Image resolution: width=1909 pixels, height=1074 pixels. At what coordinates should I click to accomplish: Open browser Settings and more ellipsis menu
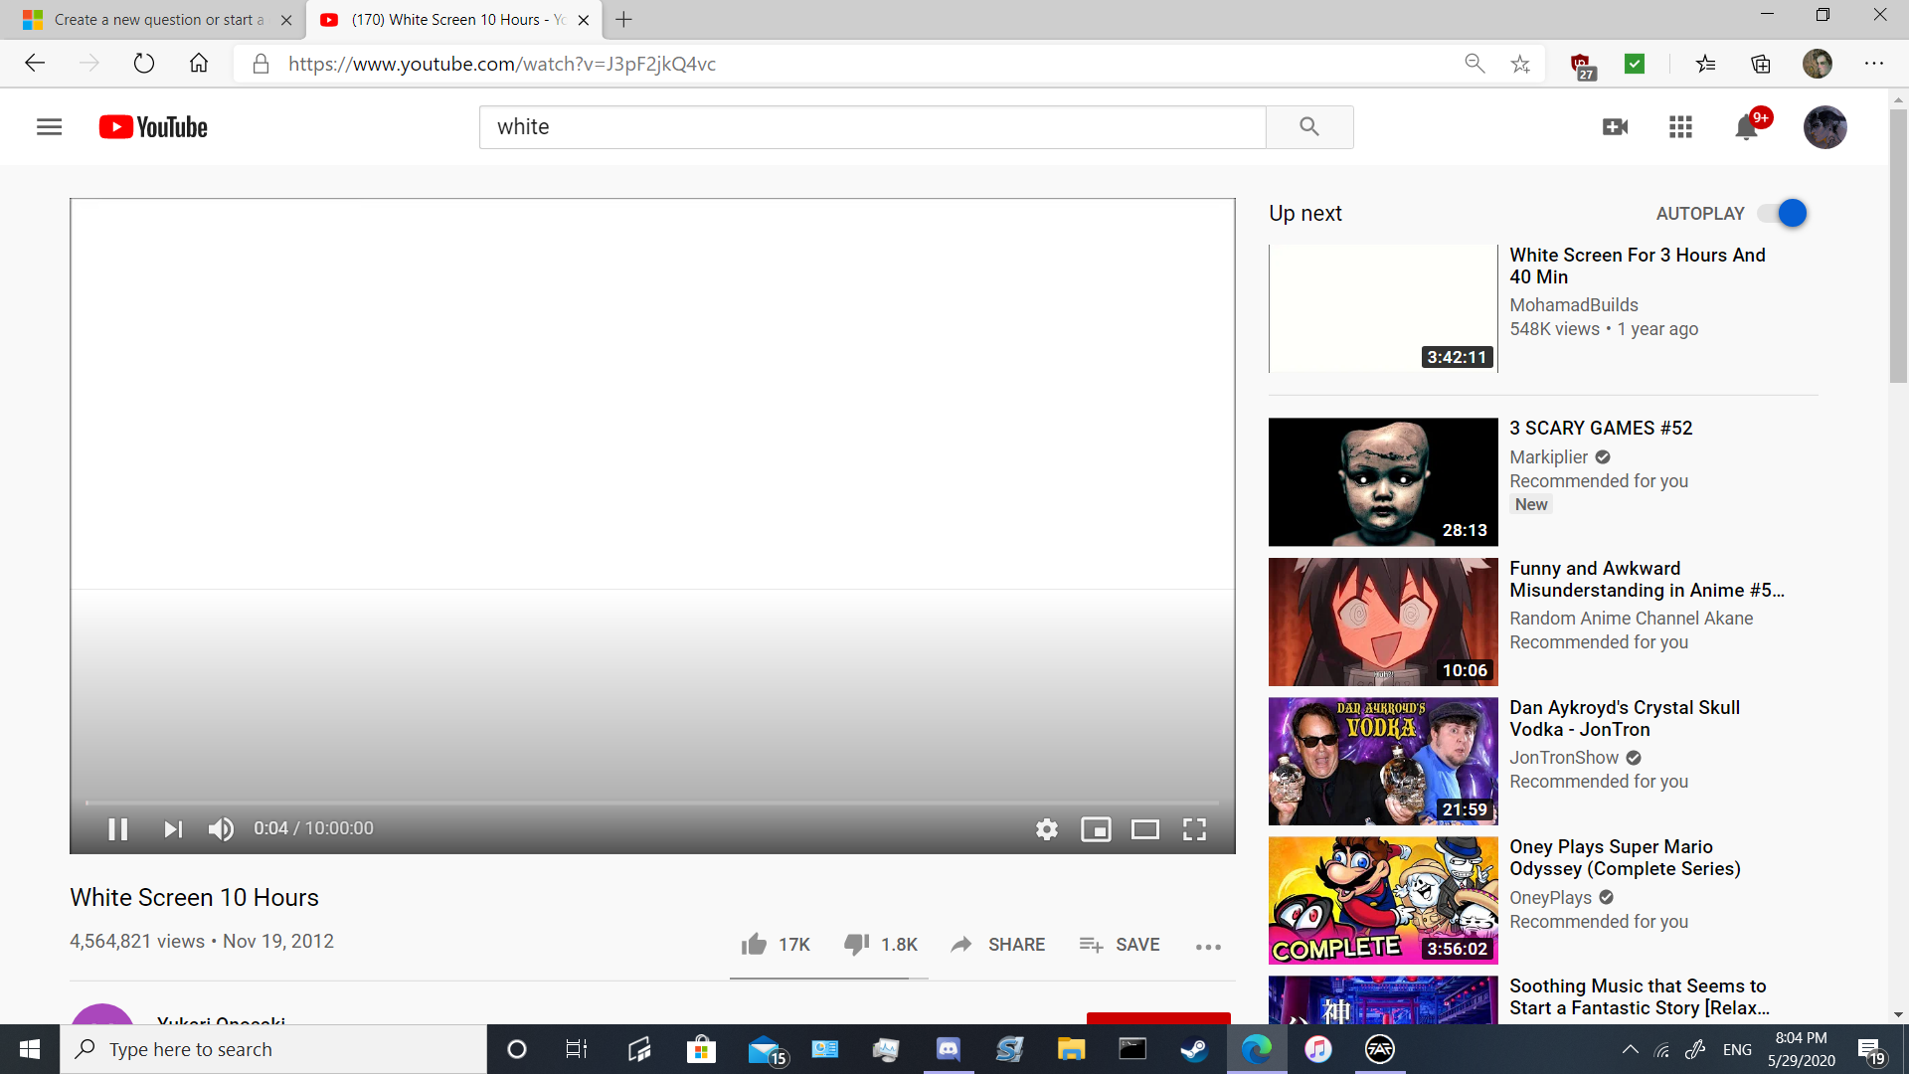(x=1874, y=64)
